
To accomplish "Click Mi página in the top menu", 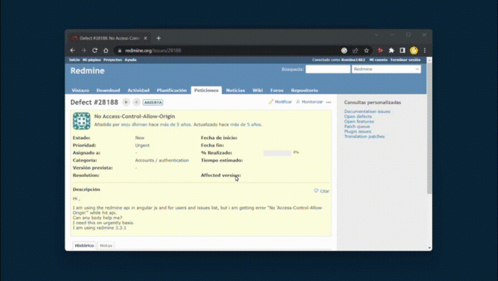I will tap(91, 60).
